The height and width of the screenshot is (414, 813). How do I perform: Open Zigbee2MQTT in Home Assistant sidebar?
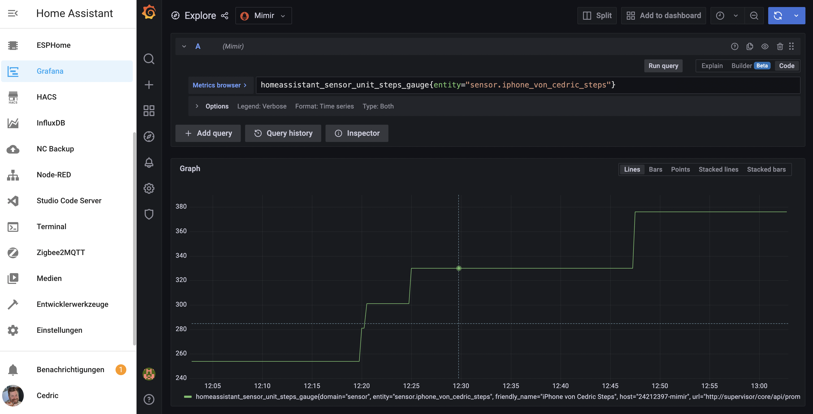(60, 252)
